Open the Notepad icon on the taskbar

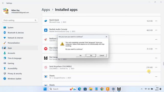(x=96, y=89)
